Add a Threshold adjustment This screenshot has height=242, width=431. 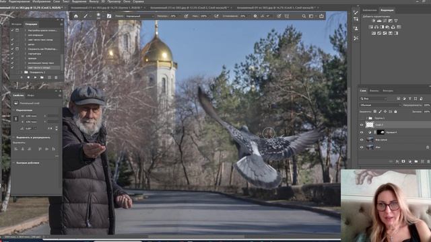coord(385,33)
